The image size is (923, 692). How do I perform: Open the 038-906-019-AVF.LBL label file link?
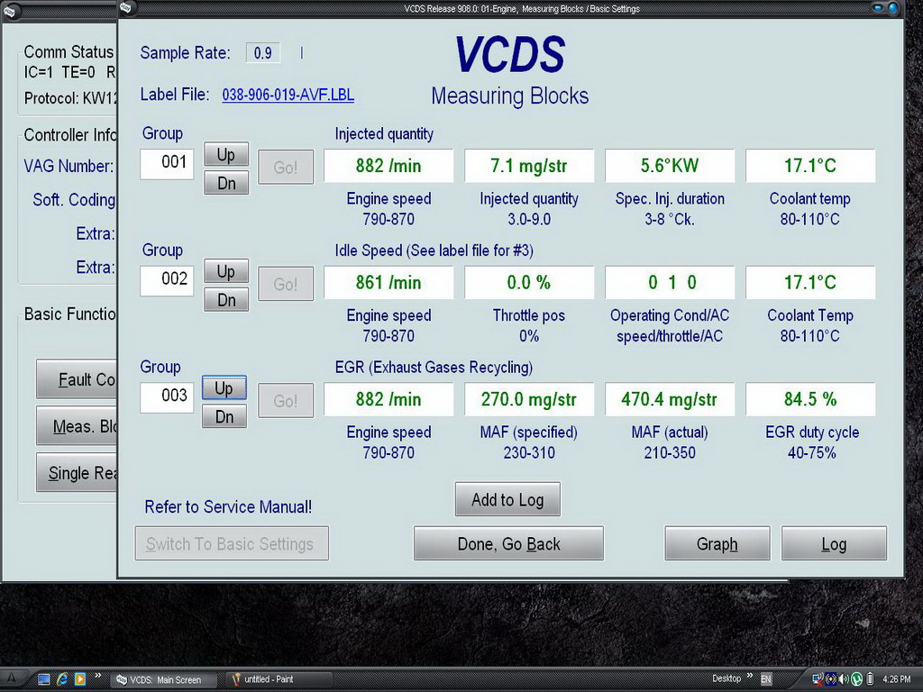(x=288, y=95)
